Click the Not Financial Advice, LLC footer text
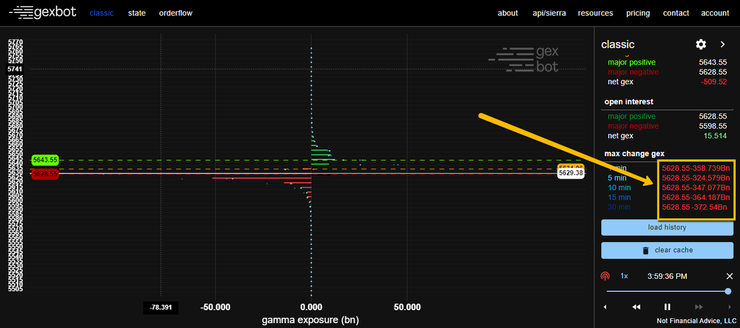Screen dimensions: 740x328 point(697,321)
